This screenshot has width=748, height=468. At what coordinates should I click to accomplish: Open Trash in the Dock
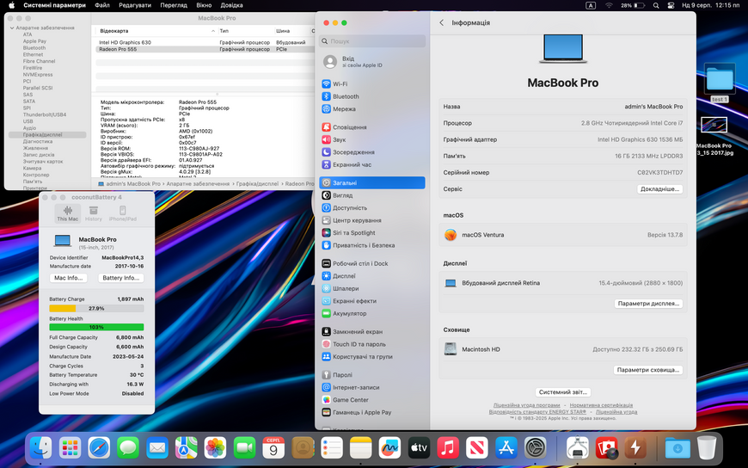pyautogui.click(x=707, y=448)
